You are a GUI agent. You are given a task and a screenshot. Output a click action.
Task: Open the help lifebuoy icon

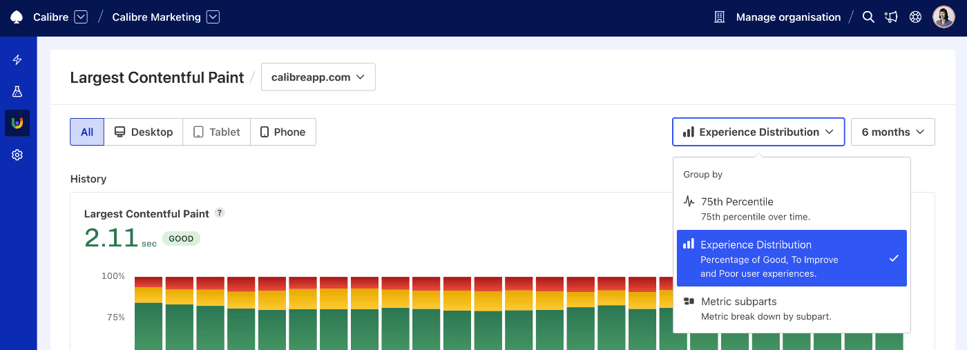(x=915, y=17)
